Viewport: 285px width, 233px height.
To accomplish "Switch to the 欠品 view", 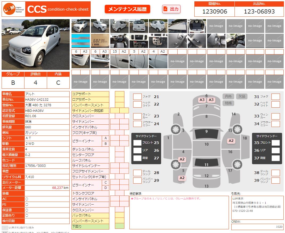I will pos(242,96).
